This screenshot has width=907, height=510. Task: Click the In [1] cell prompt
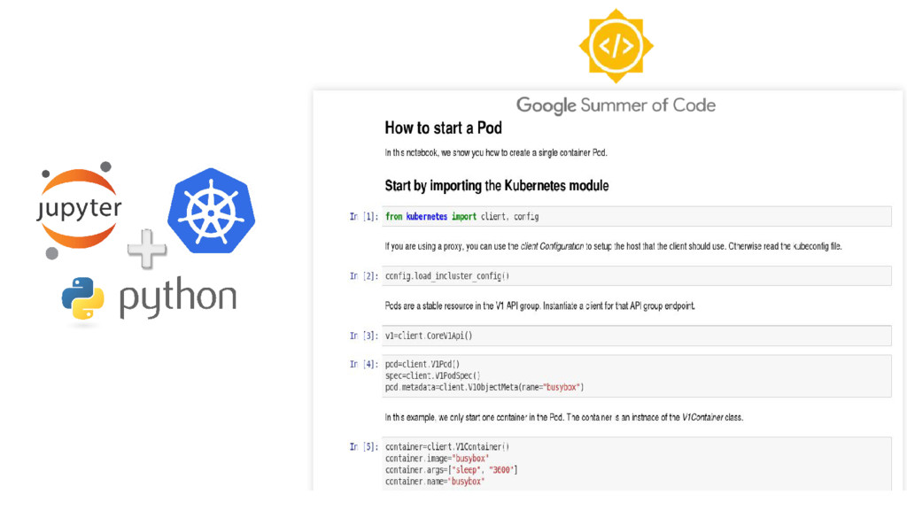coord(364,216)
